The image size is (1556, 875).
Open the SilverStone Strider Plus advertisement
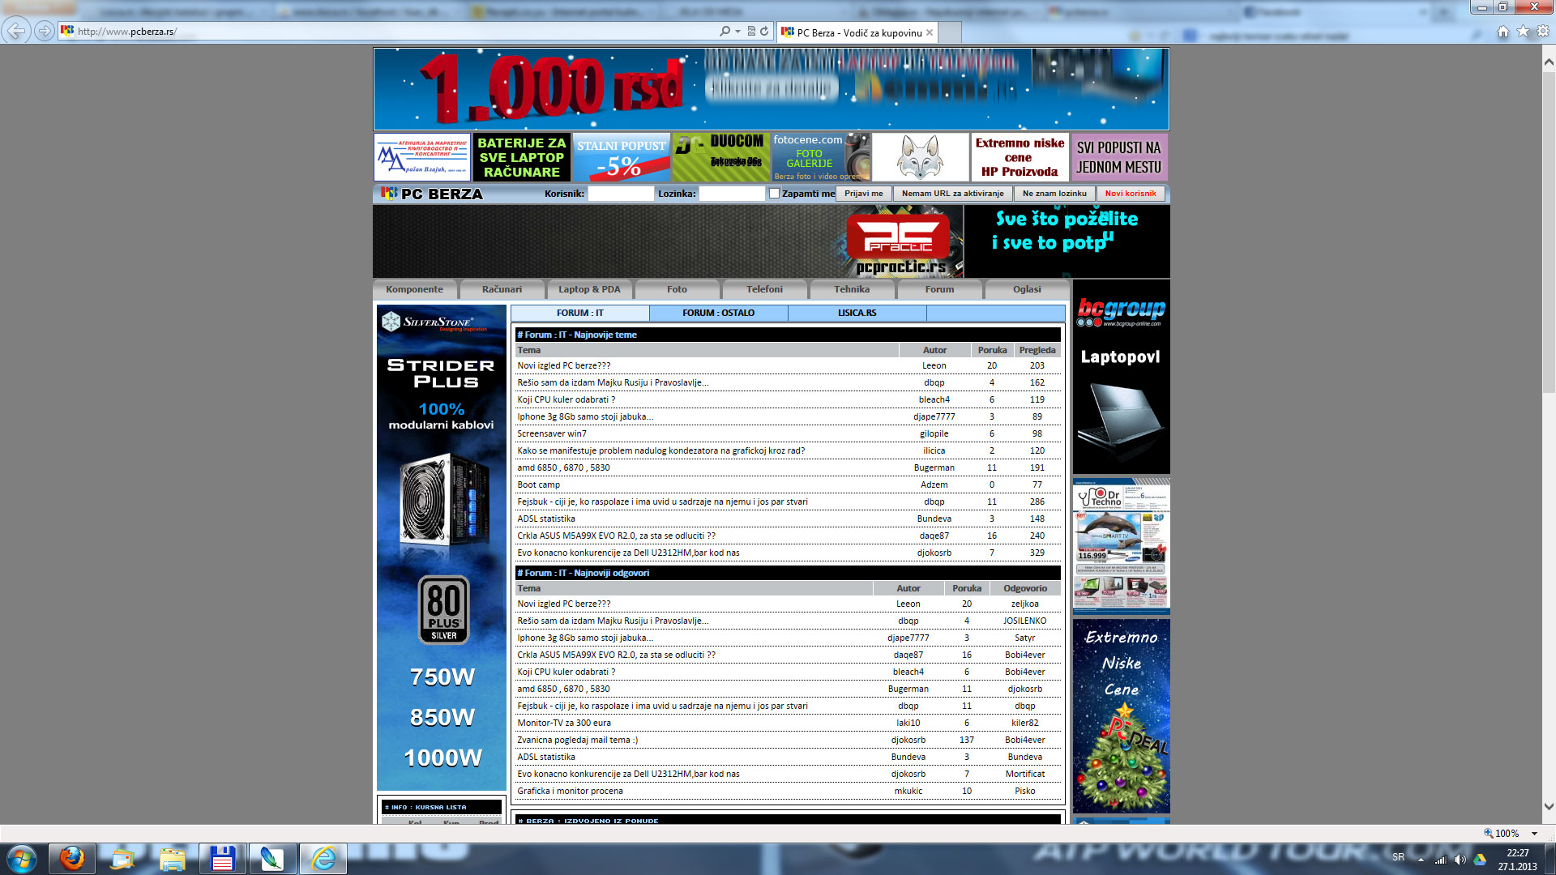pos(442,548)
